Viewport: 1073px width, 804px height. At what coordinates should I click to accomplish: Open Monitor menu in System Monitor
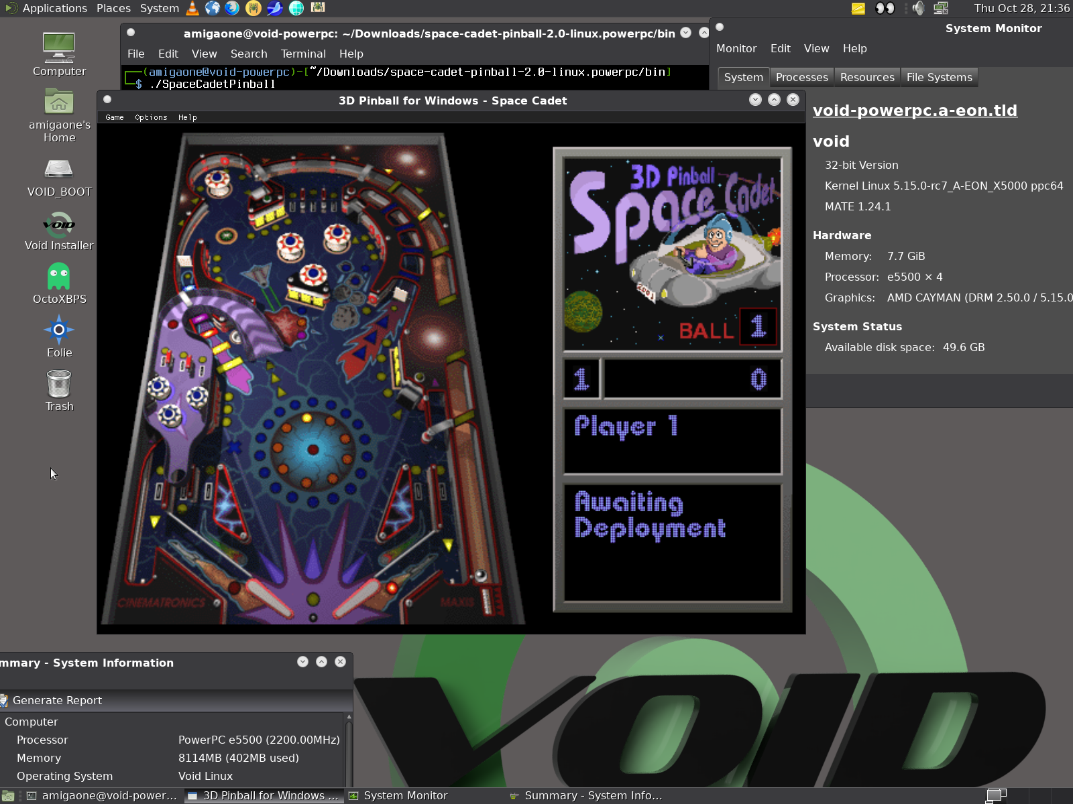coord(736,48)
